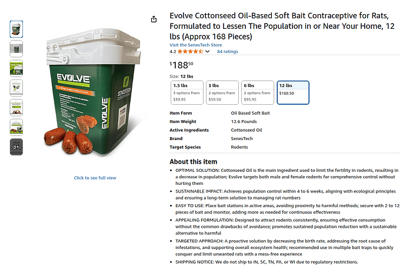Pick the 6 lbs size option
406x269 pixels.
tap(257, 92)
